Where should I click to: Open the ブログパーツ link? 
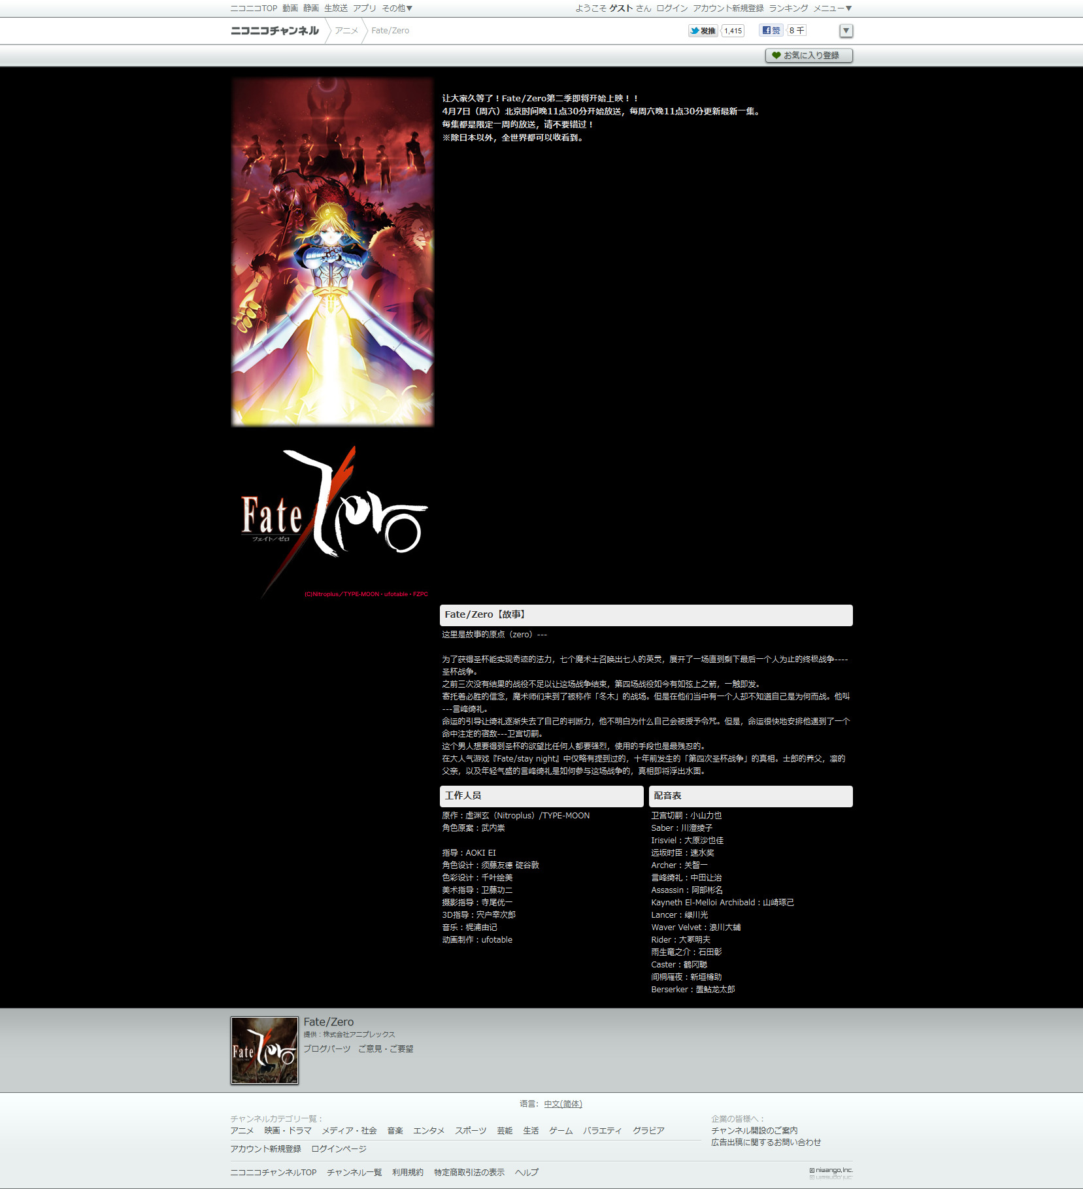(327, 1048)
